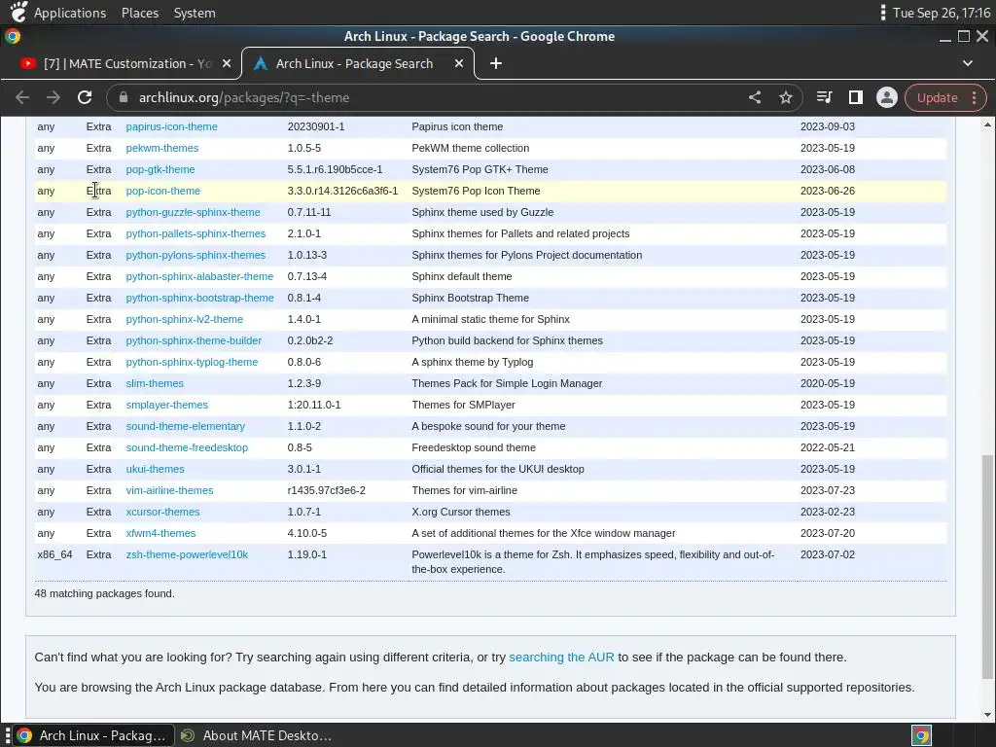Click the date 2023-09-03 cell
This screenshot has height=747, width=996.
[828, 126]
